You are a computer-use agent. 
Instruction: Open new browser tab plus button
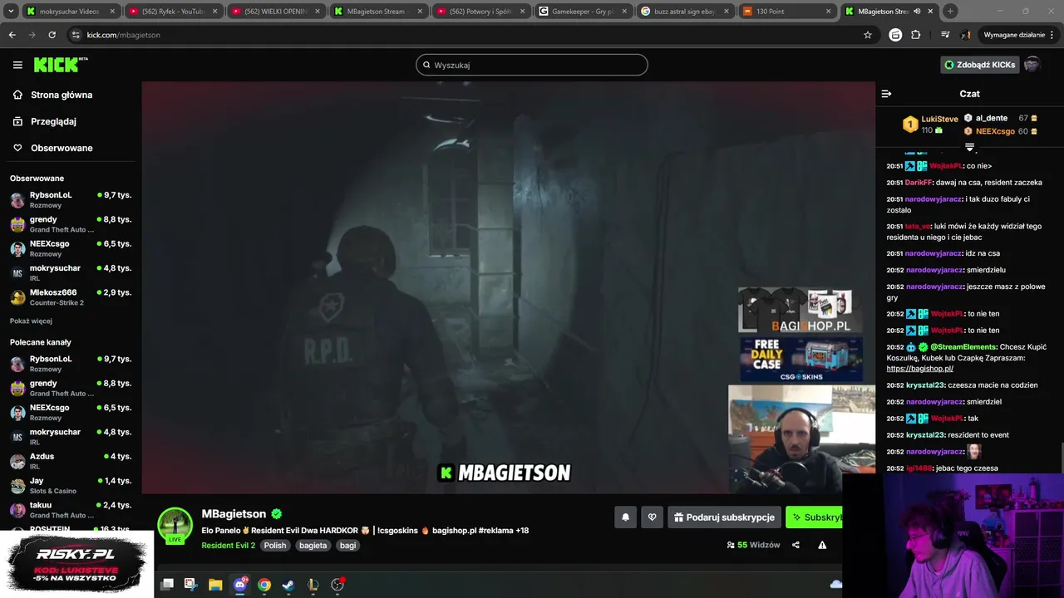pyautogui.click(x=950, y=12)
